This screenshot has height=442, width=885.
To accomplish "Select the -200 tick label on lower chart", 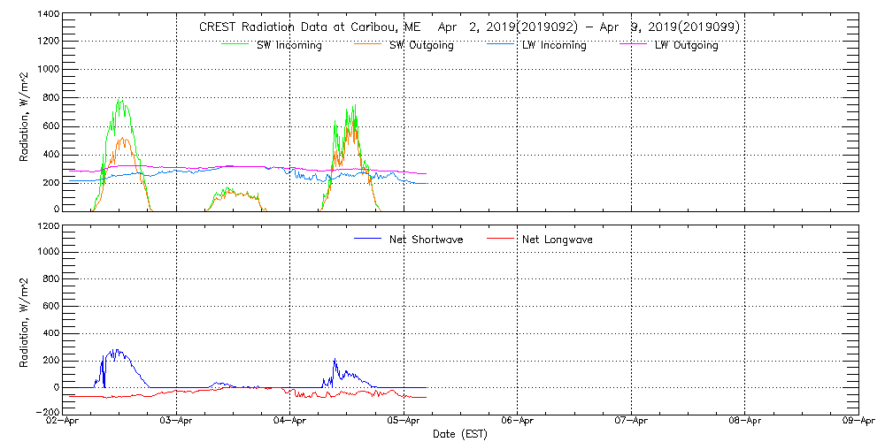I will [x=48, y=412].
